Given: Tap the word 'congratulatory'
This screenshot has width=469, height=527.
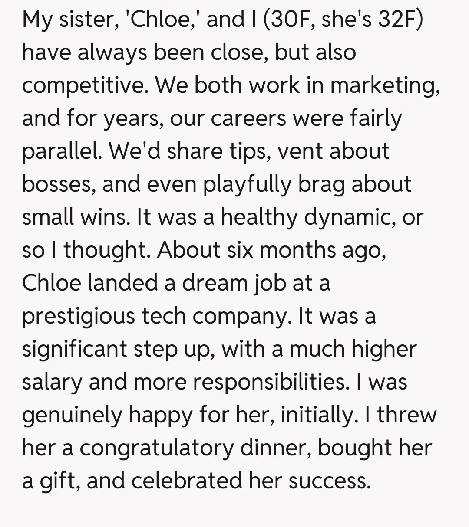Looking at the screenshot, I should click(156, 448).
